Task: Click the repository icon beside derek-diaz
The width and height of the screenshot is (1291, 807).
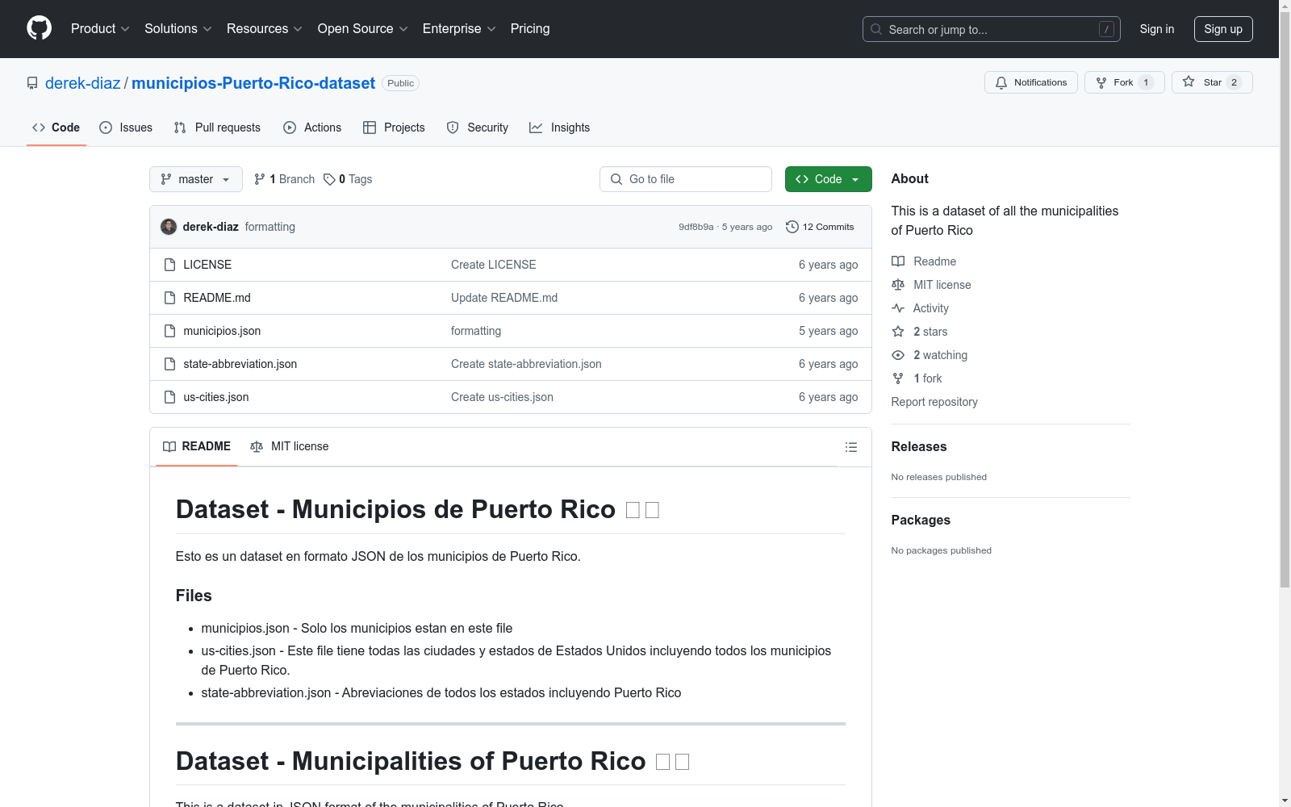Action: click(32, 83)
